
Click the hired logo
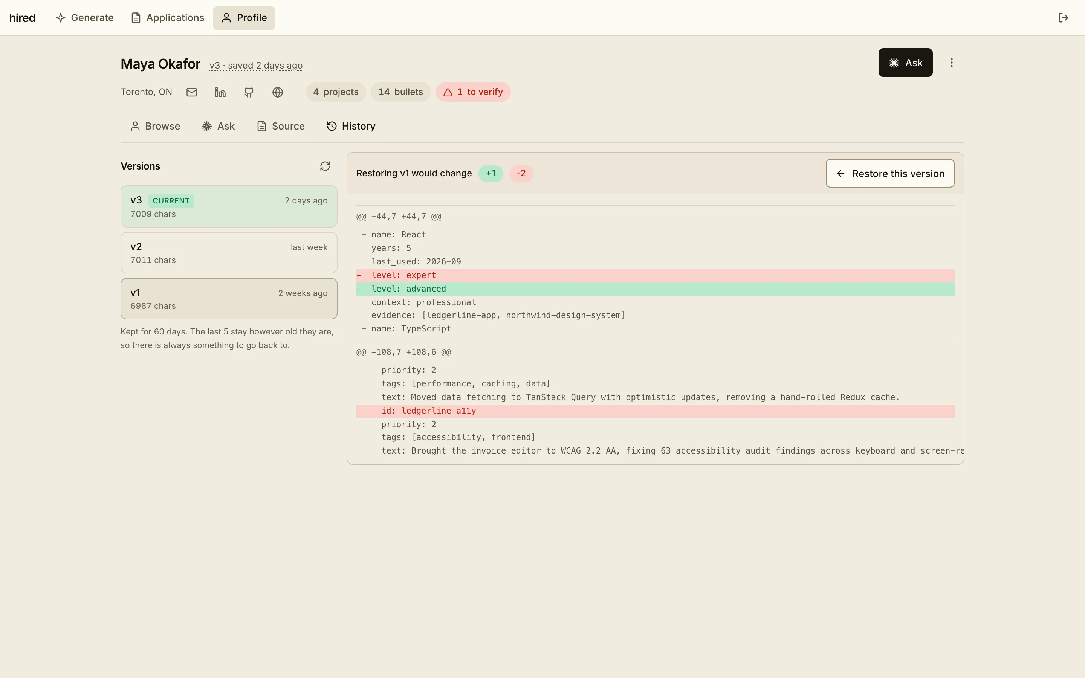click(23, 18)
